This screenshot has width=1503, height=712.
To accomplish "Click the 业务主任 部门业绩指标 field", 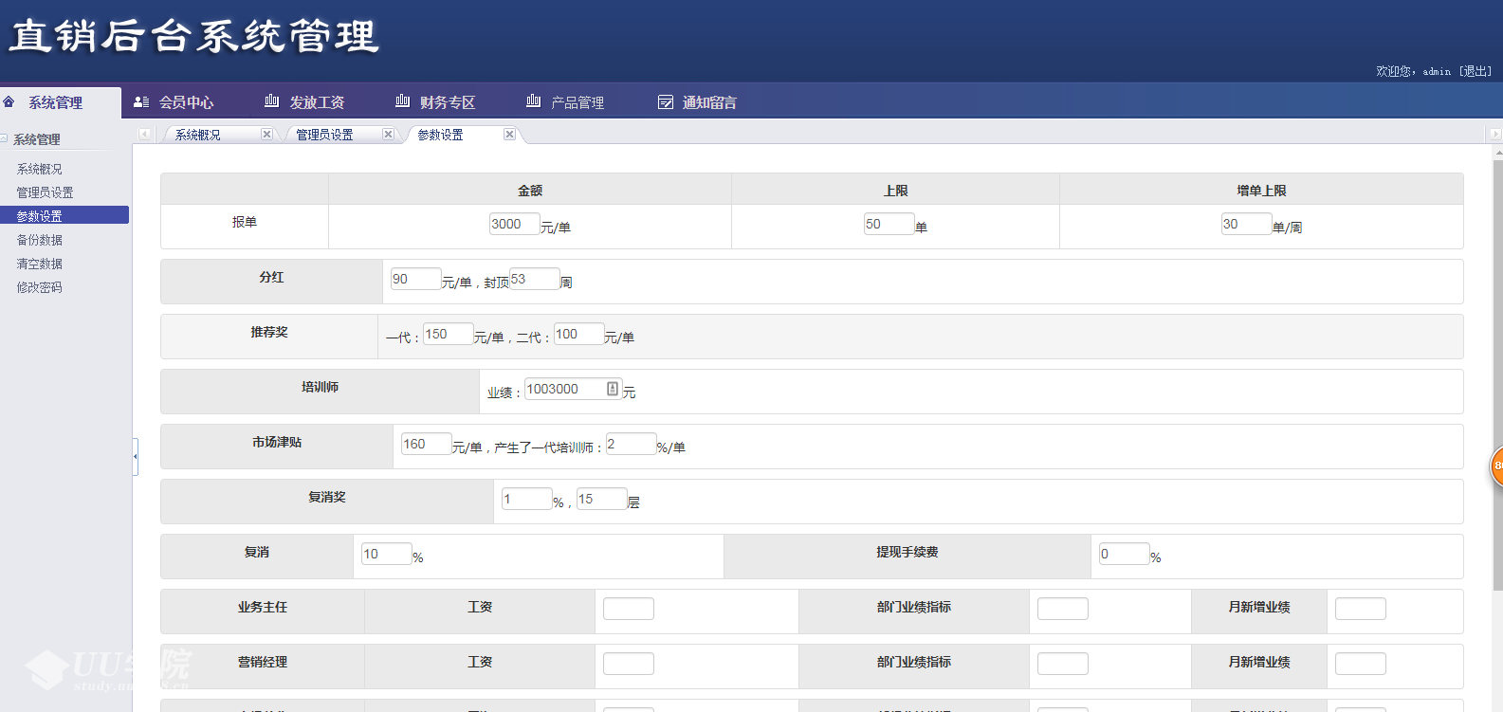I will [1063, 609].
